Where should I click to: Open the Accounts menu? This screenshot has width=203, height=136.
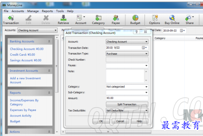[18, 11]
